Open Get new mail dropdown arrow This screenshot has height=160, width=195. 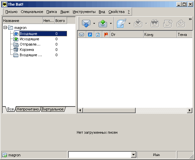pos(94,23)
